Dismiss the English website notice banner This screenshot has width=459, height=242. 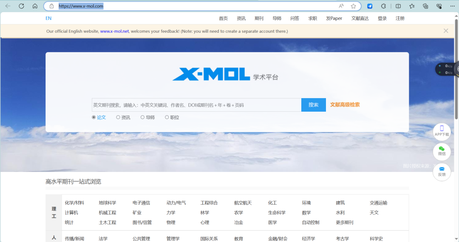(446, 31)
